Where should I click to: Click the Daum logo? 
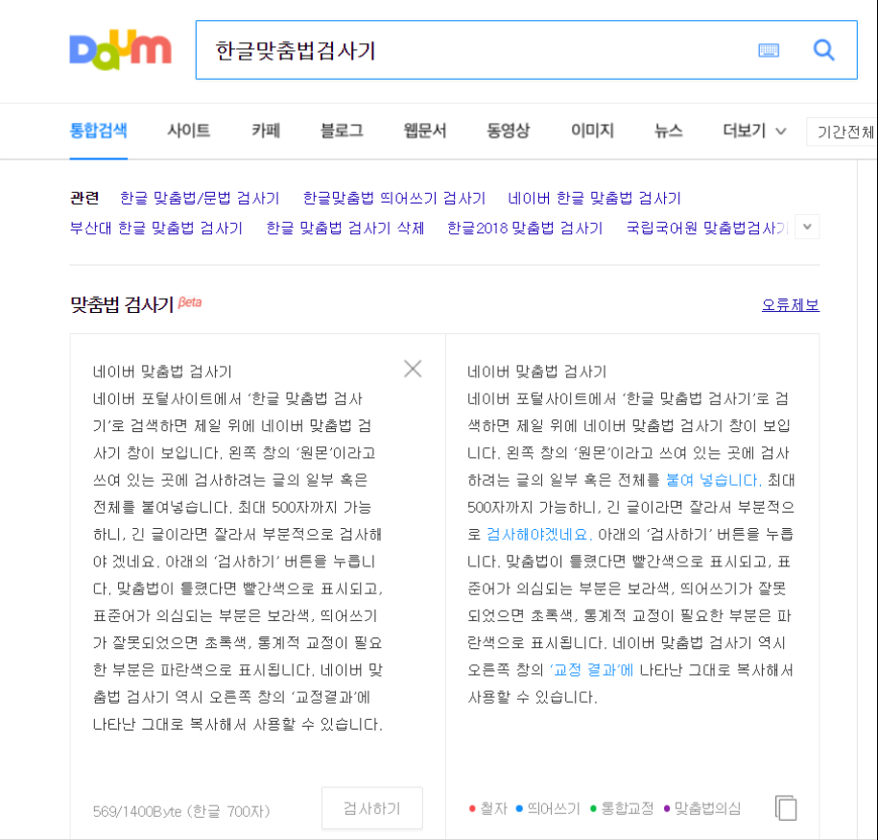(x=120, y=50)
